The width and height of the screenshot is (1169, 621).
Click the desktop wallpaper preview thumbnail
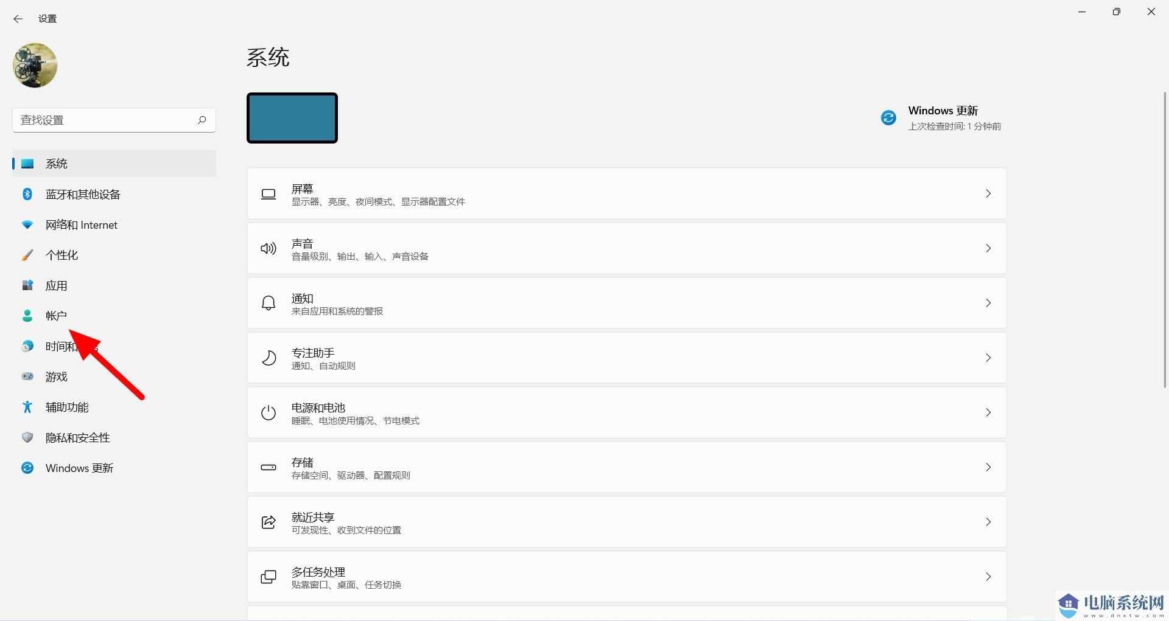coord(292,118)
